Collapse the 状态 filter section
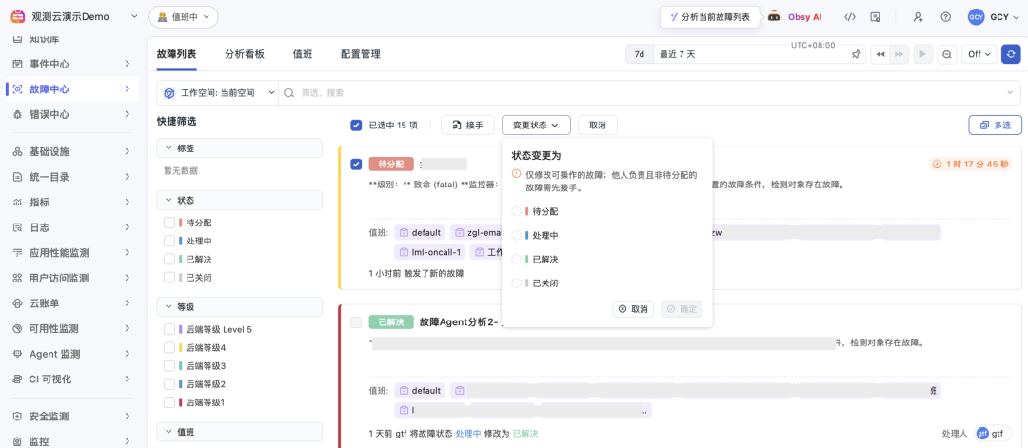The width and height of the screenshot is (1028, 448). tap(239, 200)
